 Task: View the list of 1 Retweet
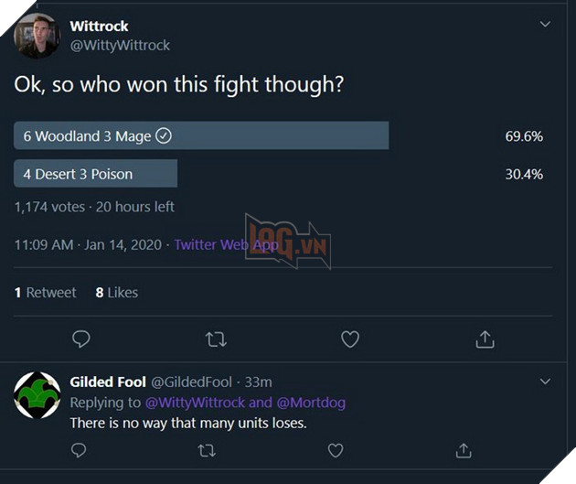(x=46, y=292)
